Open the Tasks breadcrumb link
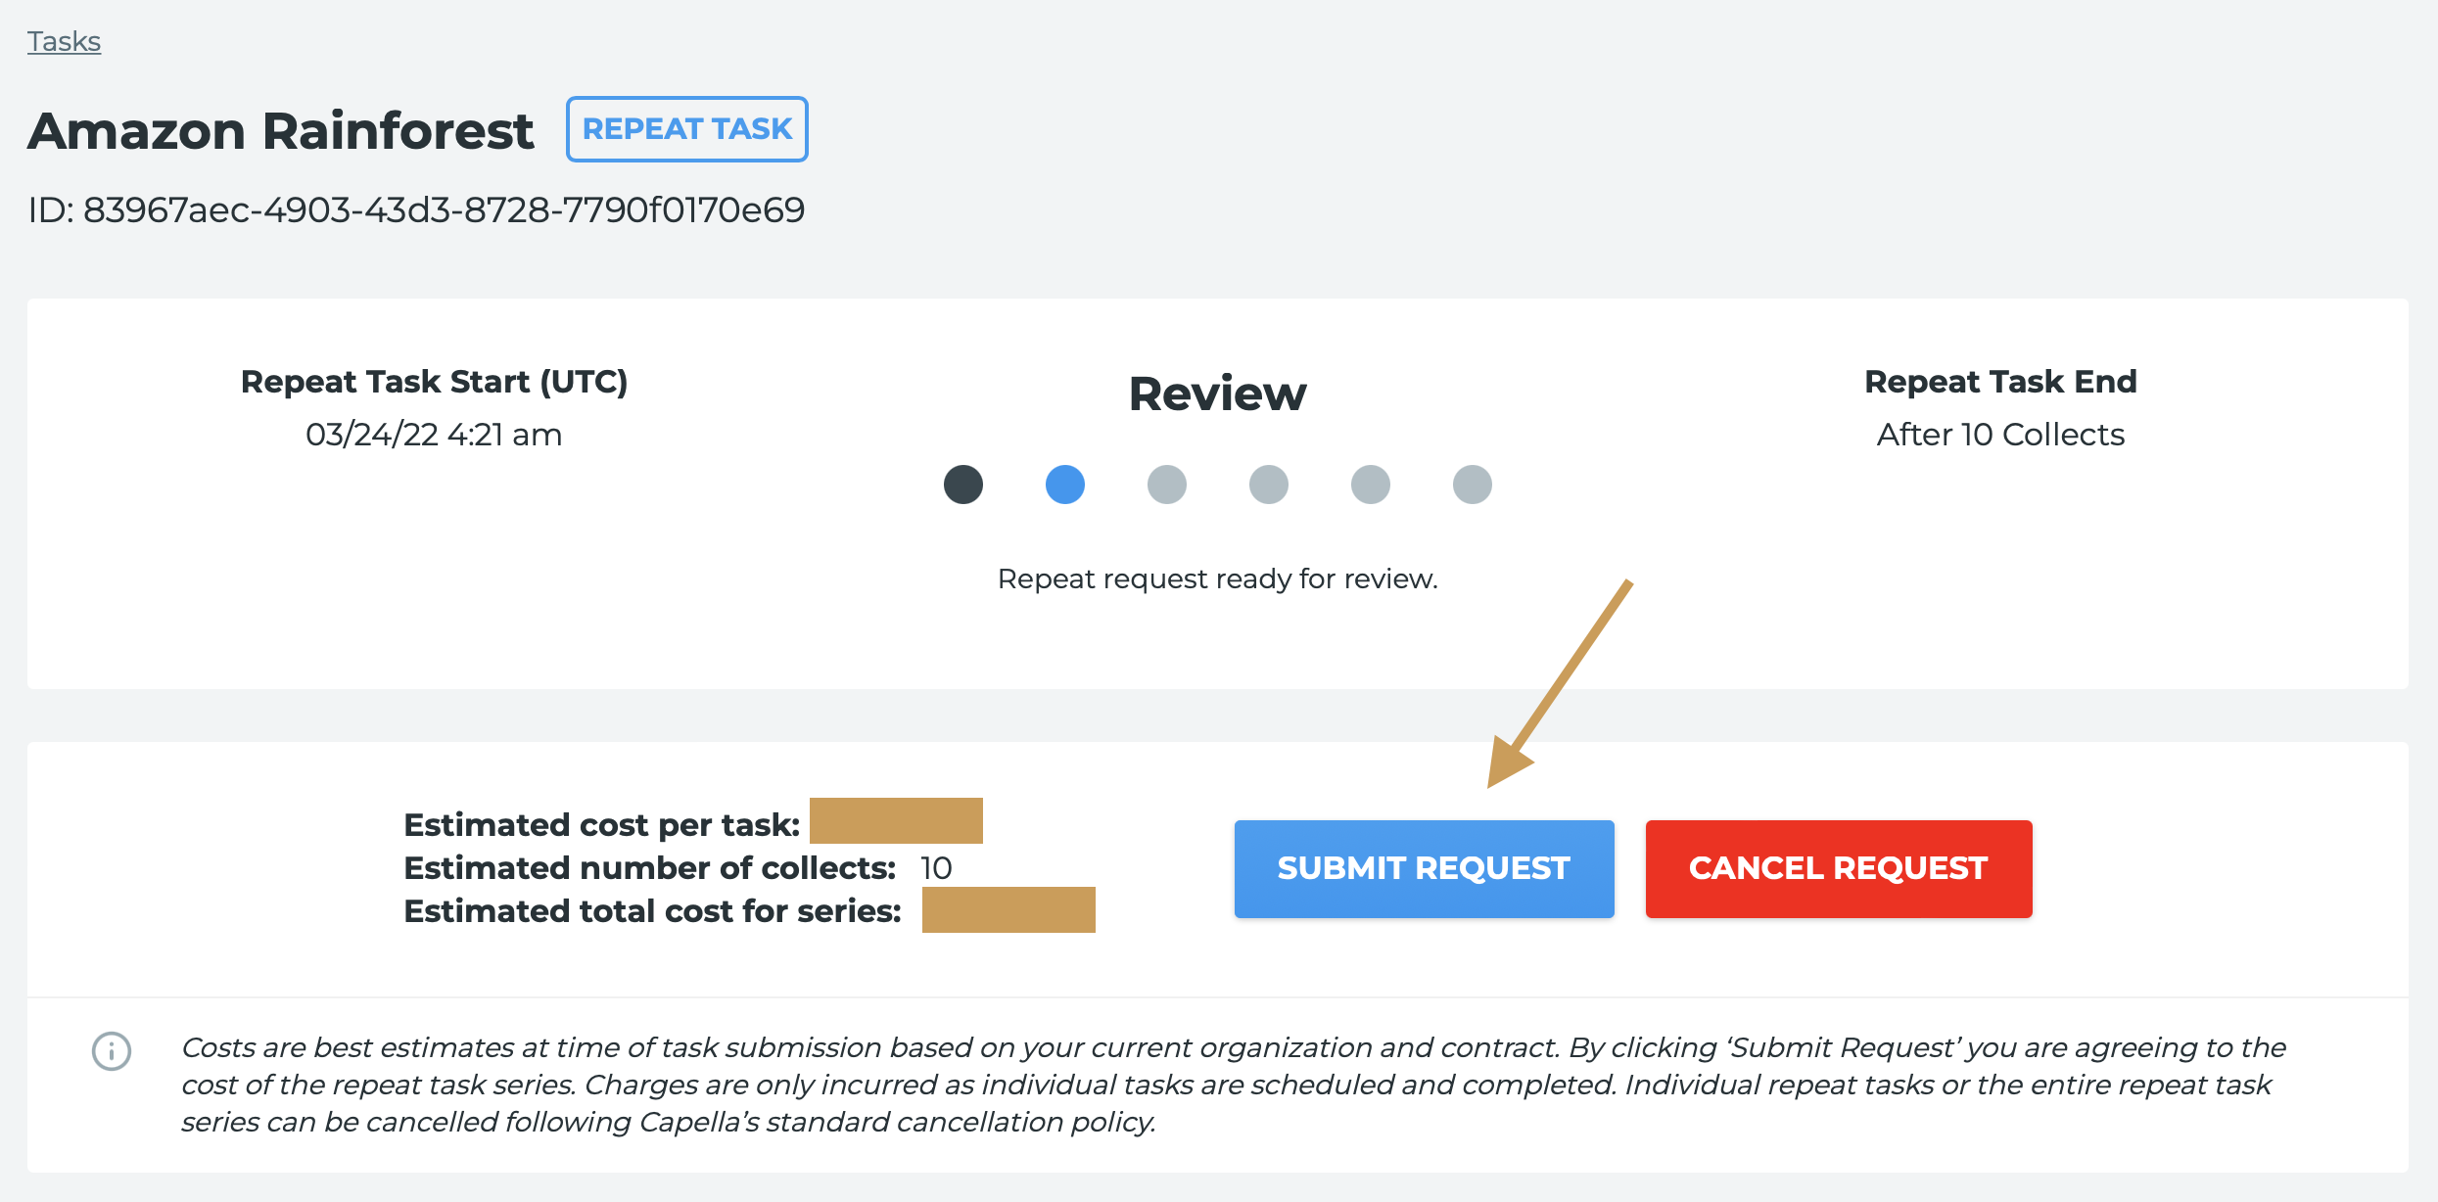Image resolution: width=2438 pixels, height=1202 pixels. pyautogui.click(x=64, y=41)
